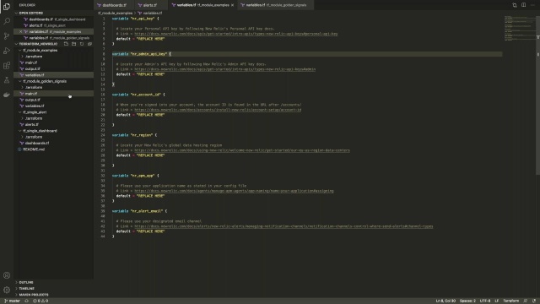Change the Terraform language mode

[x=510, y=301]
